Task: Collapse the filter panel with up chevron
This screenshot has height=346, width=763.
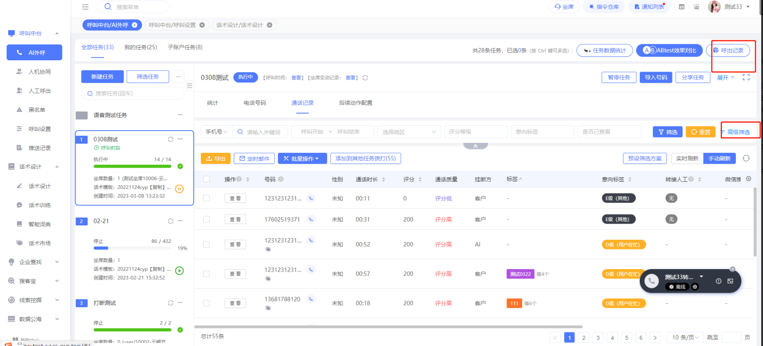Action: (475, 146)
